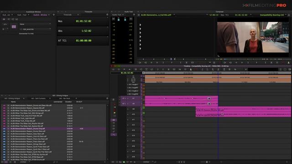Image resolution: width=292 pixels, height=164 pixels.
Task: Open Timecode window panel settings gear
Action: [x=107, y=15]
